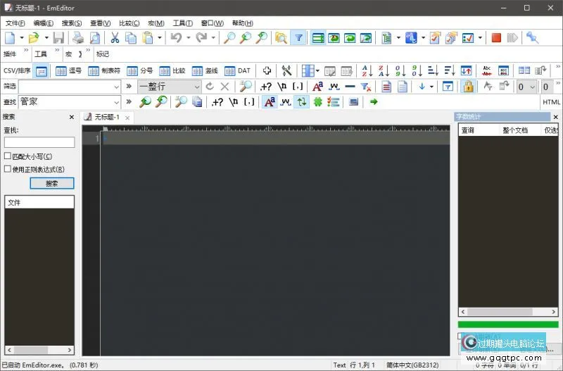Viewport: 563px width, 371px height.
Task: Click the 查找 input field in search panel
Action: point(39,142)
